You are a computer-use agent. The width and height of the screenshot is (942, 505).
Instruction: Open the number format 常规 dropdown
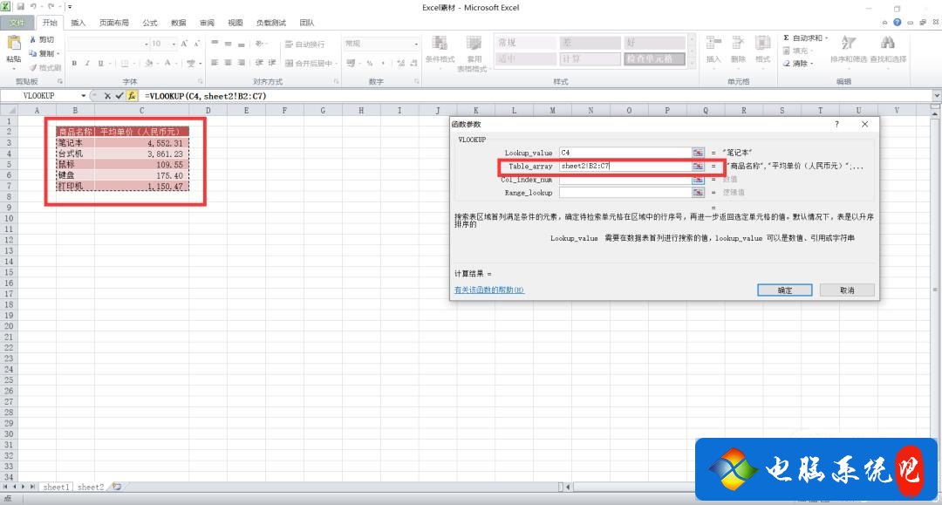tap(416, 44)
